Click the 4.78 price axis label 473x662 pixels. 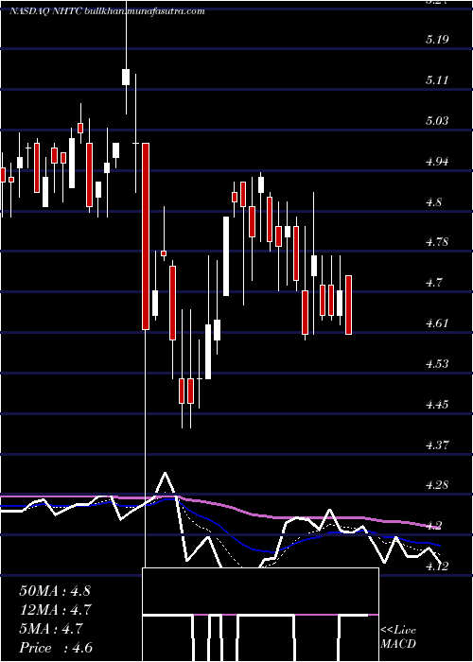(x=437, y=243)
